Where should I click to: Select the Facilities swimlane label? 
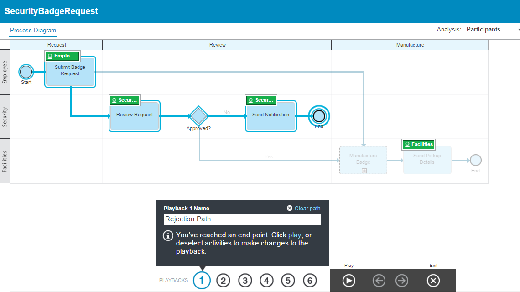click(5, 161)
